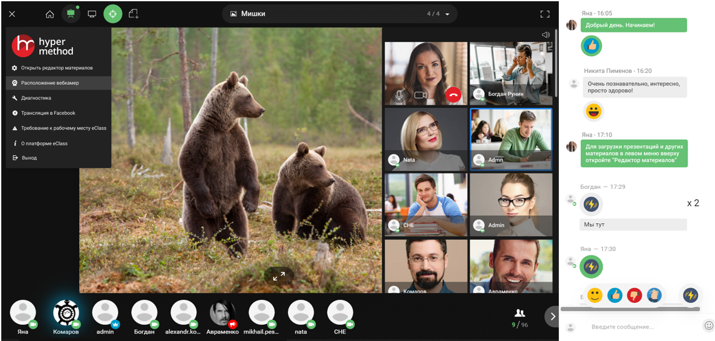Open the Мишки slide selector dropdown
This screenshot has height=341, width=715.
(x=340, y=14)
